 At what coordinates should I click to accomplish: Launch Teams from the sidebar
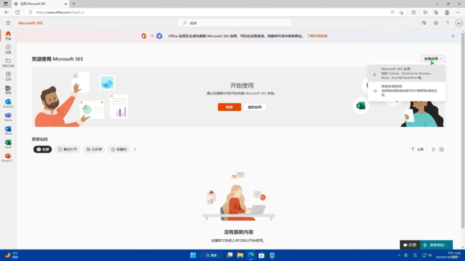[8, 117]
